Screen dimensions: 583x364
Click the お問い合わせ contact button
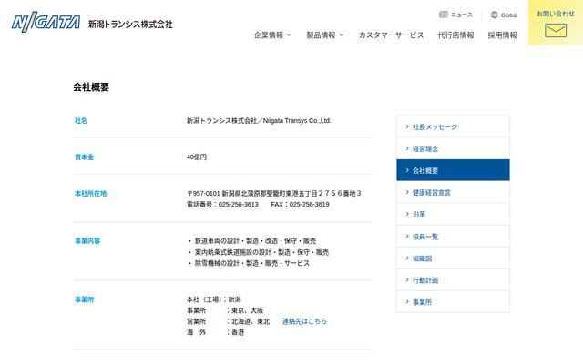556,23
